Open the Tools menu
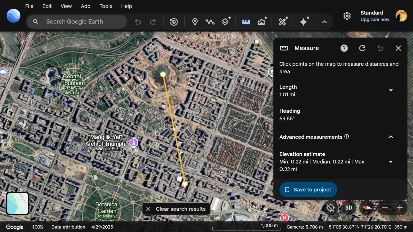The width and height of the screenshot is (413, 232). coord(106,6)
